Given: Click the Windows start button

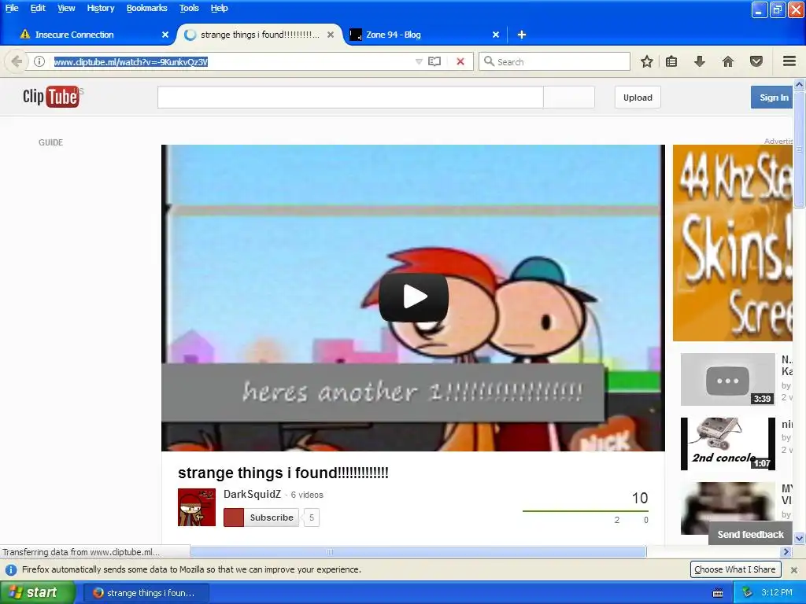Looking at the screenshot, I should coord(38,593).
